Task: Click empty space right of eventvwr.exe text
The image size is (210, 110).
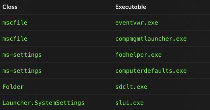Action: pos(184,23)
